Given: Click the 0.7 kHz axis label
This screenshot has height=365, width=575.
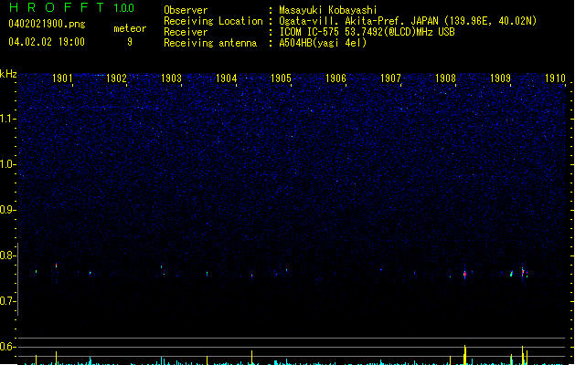Looking at the screenshot, I should [x=7, y=301].
